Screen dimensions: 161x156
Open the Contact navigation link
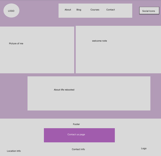tap(111, 10)
